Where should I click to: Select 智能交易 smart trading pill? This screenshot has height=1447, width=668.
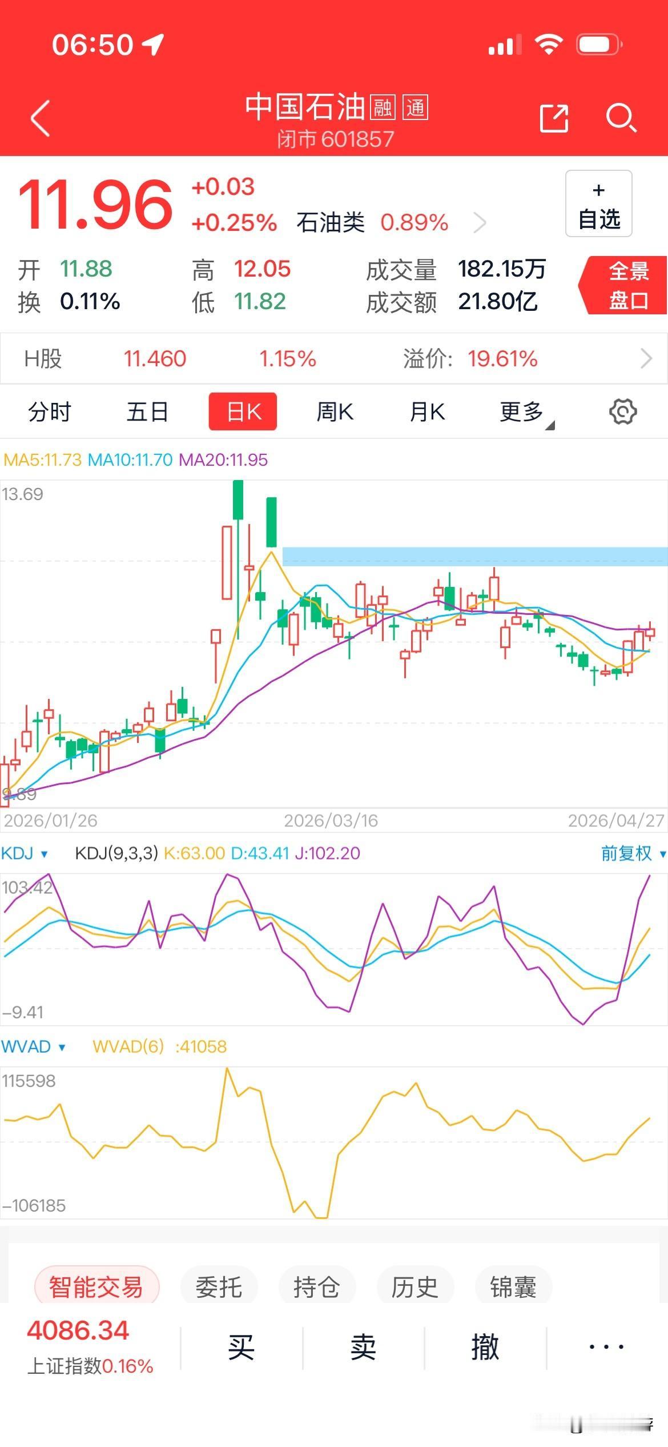(x=96, y=1287)
